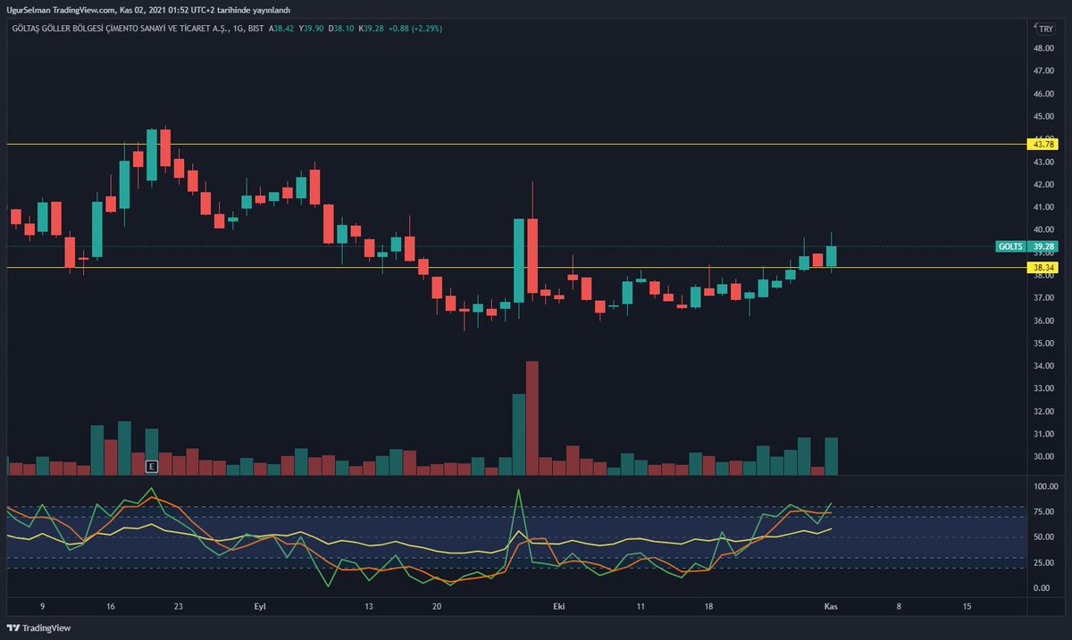Click the 38.34 yellow price label

pos(1043,267)
